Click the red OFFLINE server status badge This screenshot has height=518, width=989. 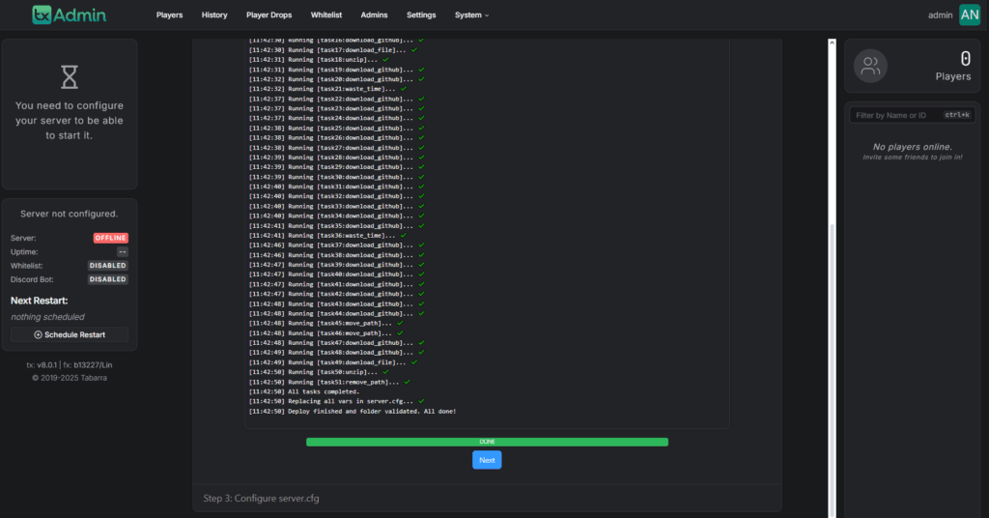click(110, 238)
